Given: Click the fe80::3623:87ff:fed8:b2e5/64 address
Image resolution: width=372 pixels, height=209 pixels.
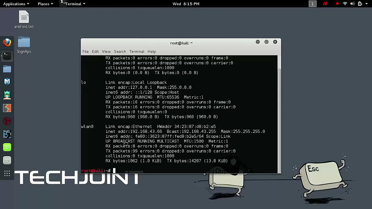Looking at the screenshot, I should 169,136.
